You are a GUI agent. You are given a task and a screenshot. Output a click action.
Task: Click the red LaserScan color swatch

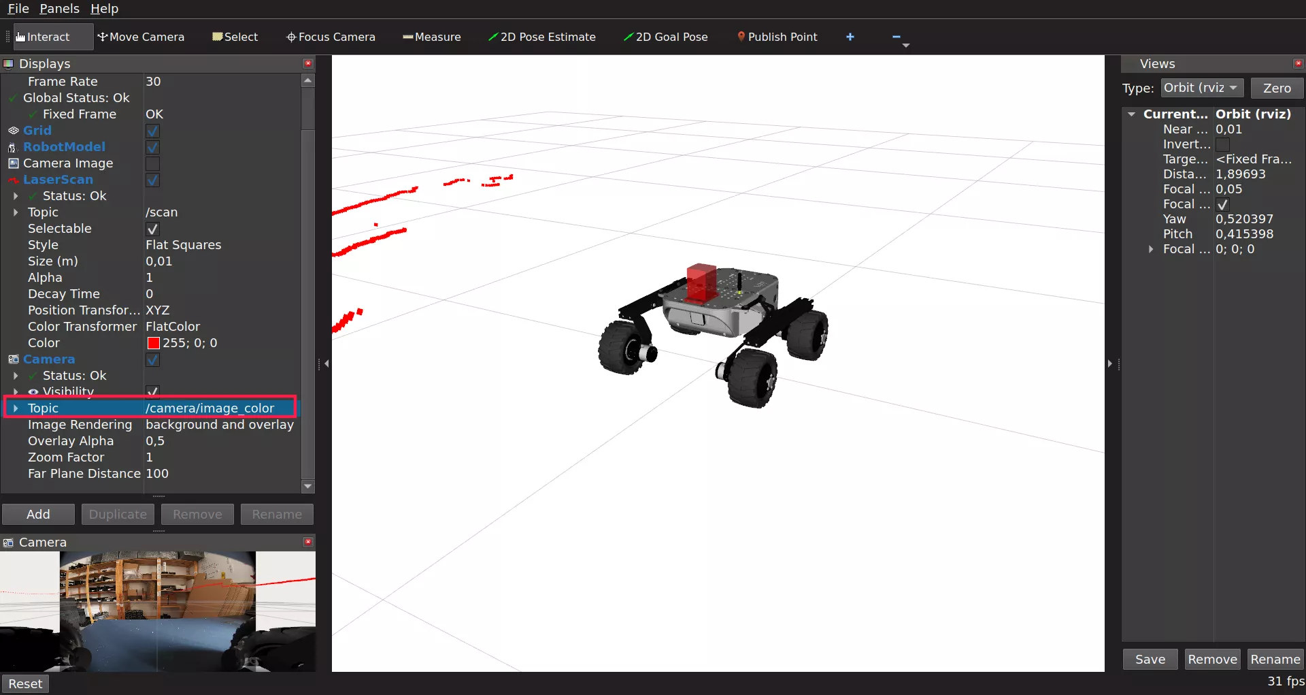coord(153,343)
